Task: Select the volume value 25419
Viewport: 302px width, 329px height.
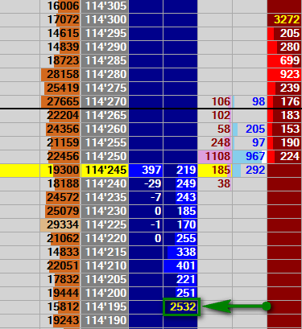Action: 60,88
